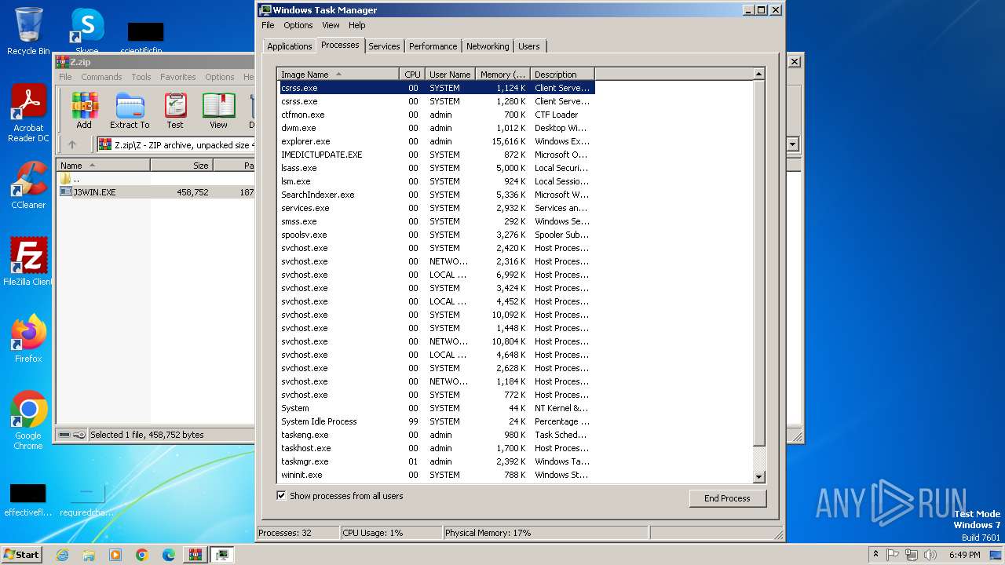The image size is (1005, 565).
Task: Open Task Manager Options menu
Action: pyautogui.click(x=298, y=25)
